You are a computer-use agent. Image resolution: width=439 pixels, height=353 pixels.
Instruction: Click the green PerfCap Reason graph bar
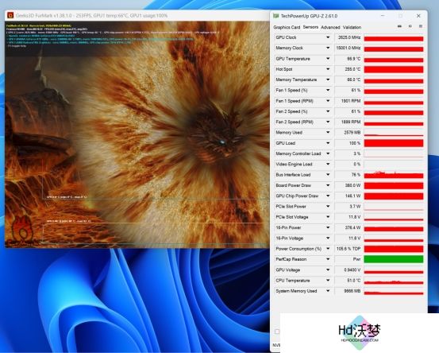click(394, 259)
